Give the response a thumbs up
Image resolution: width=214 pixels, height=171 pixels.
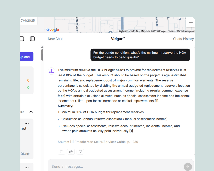71,152
